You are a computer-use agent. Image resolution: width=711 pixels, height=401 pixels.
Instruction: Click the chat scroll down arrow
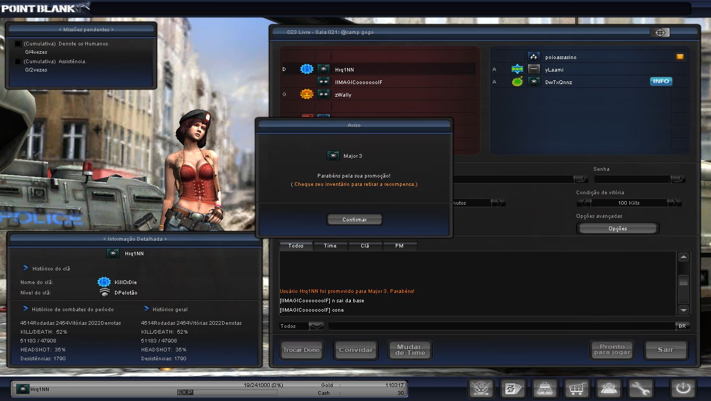click(x=683, y=310)
